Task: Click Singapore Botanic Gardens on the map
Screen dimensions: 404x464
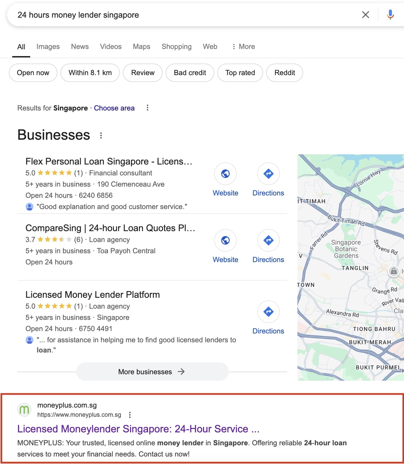Action: pos(346,249)
